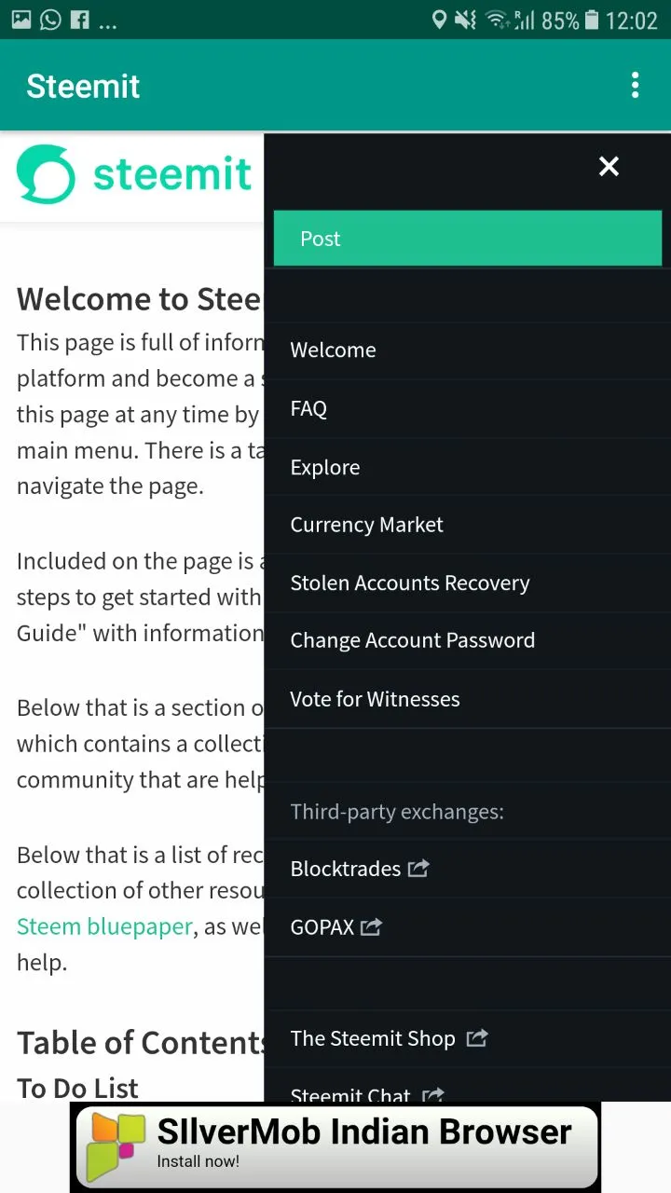Open Vote for Witnesses

[468, 699]
